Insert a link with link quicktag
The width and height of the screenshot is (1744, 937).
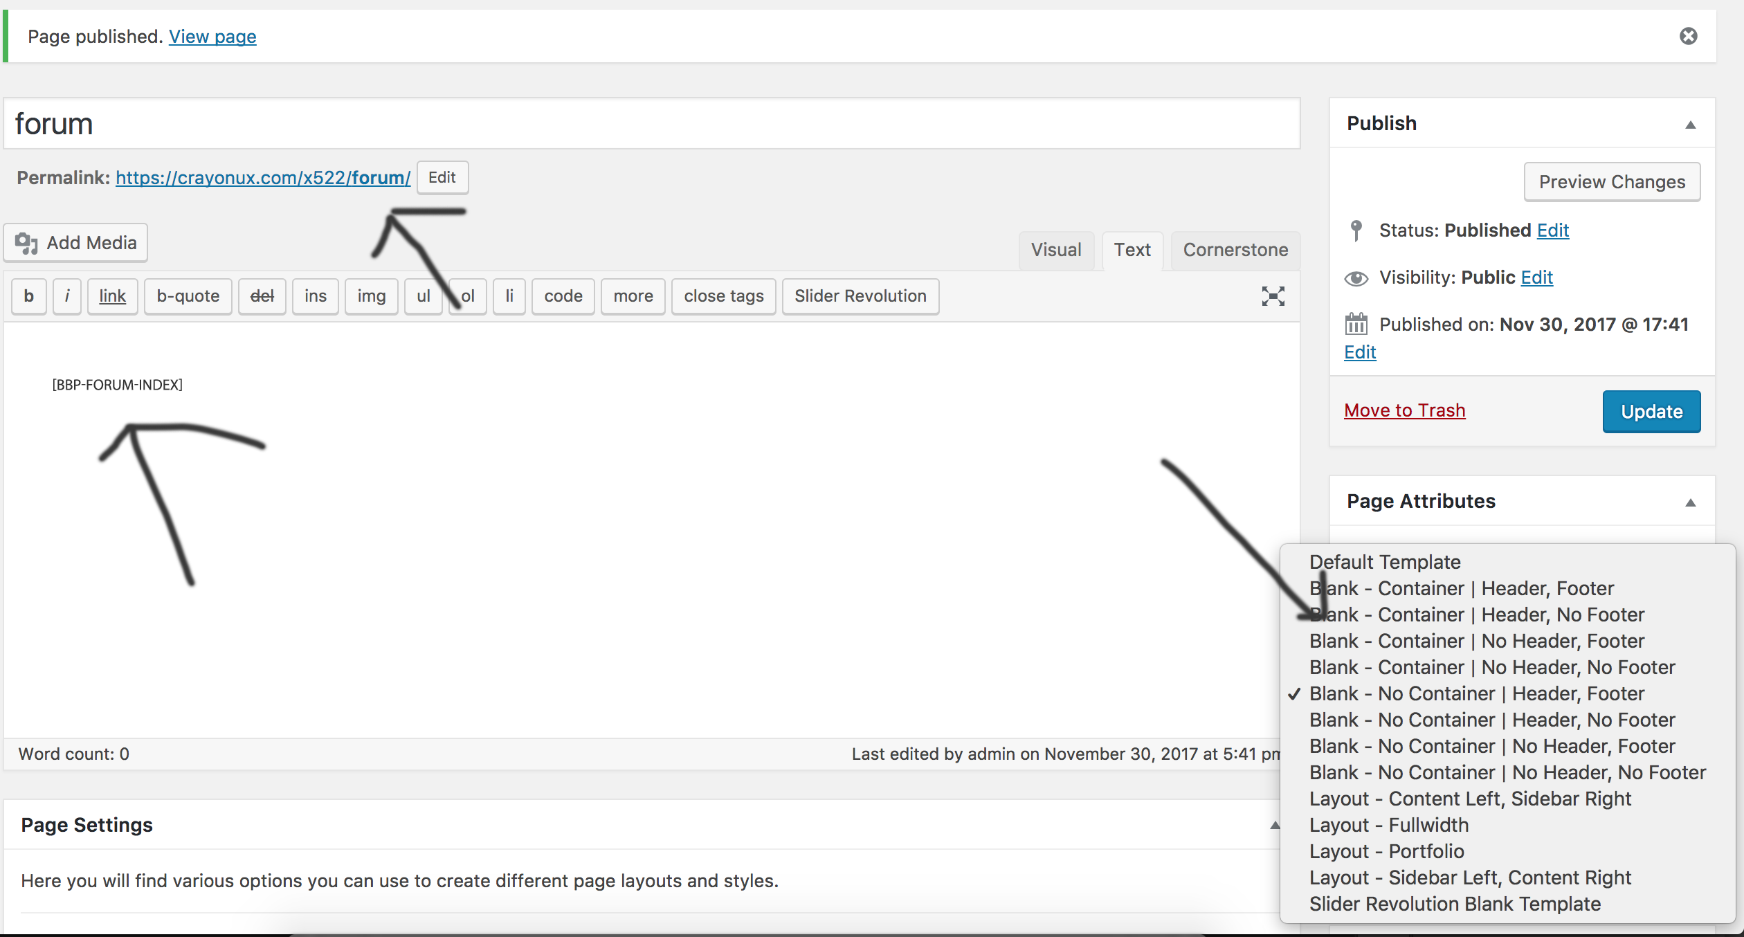pyautogui.click(x=112, y=296)
